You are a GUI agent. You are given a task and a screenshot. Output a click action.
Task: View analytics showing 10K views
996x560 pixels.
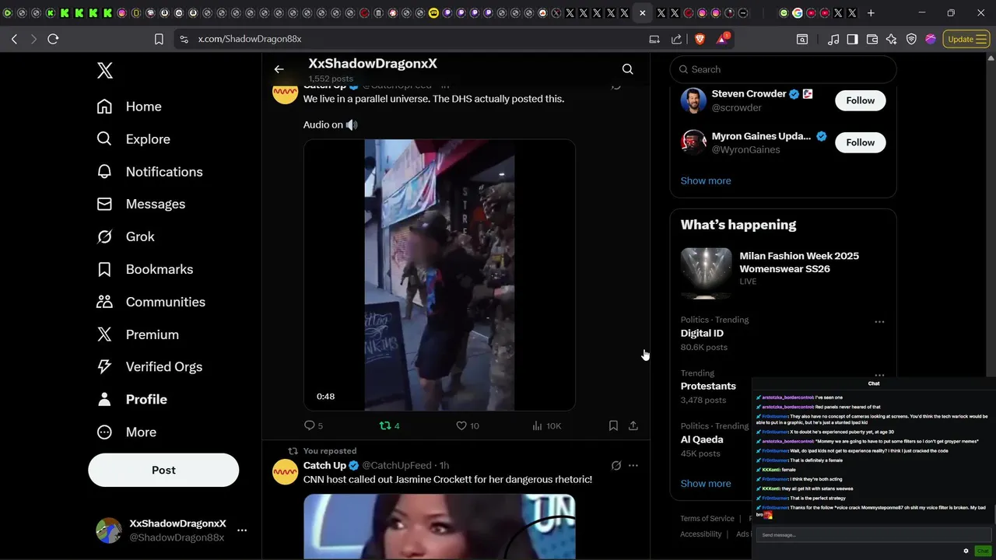546,425
